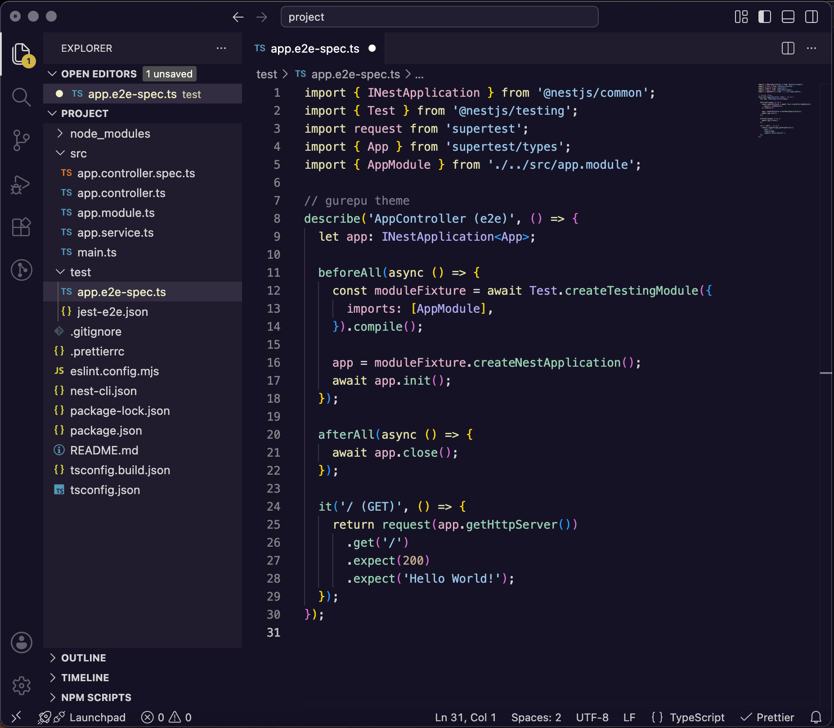Open the Run and Debug view icon

point(22,184)
